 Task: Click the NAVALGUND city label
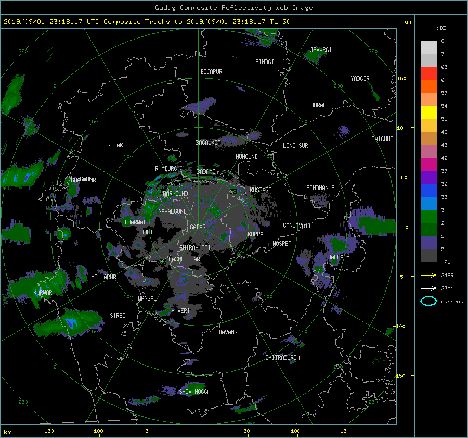[x=172, y=211]
